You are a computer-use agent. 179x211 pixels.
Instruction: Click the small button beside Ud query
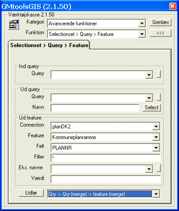click(159, 97)
